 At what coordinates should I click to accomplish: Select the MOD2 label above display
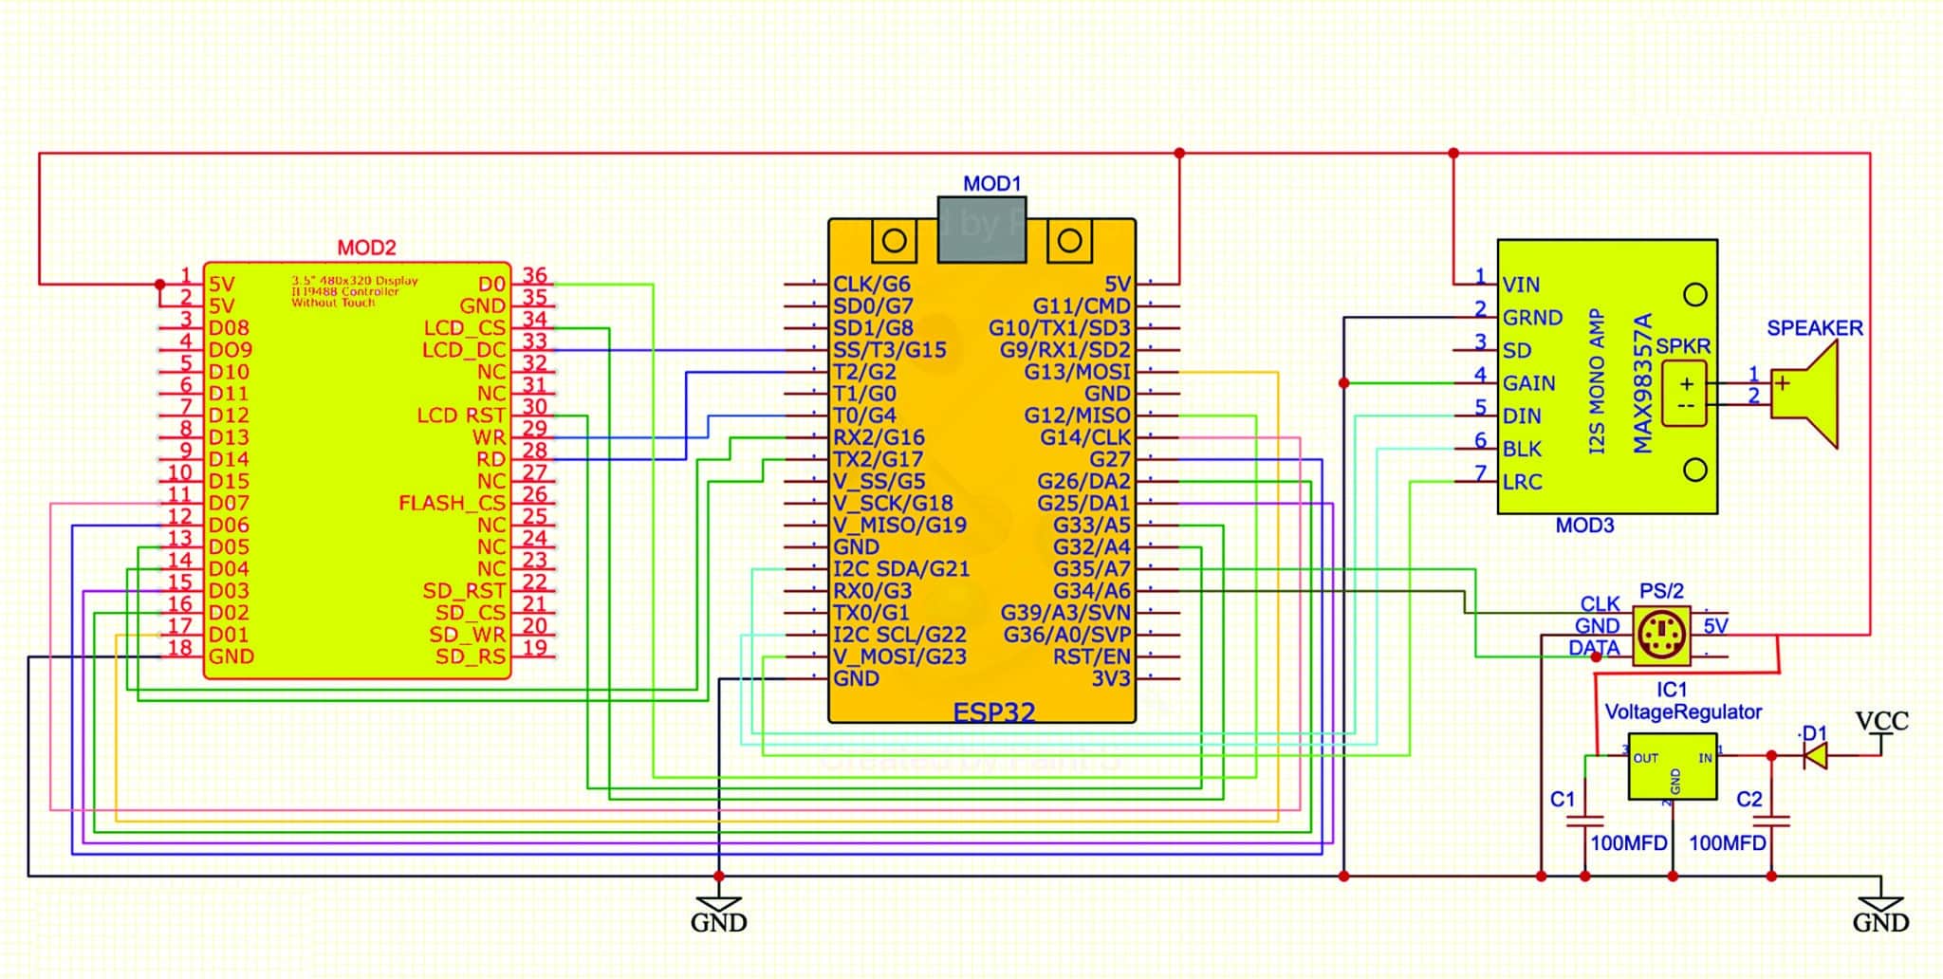[x=366, y=248]
